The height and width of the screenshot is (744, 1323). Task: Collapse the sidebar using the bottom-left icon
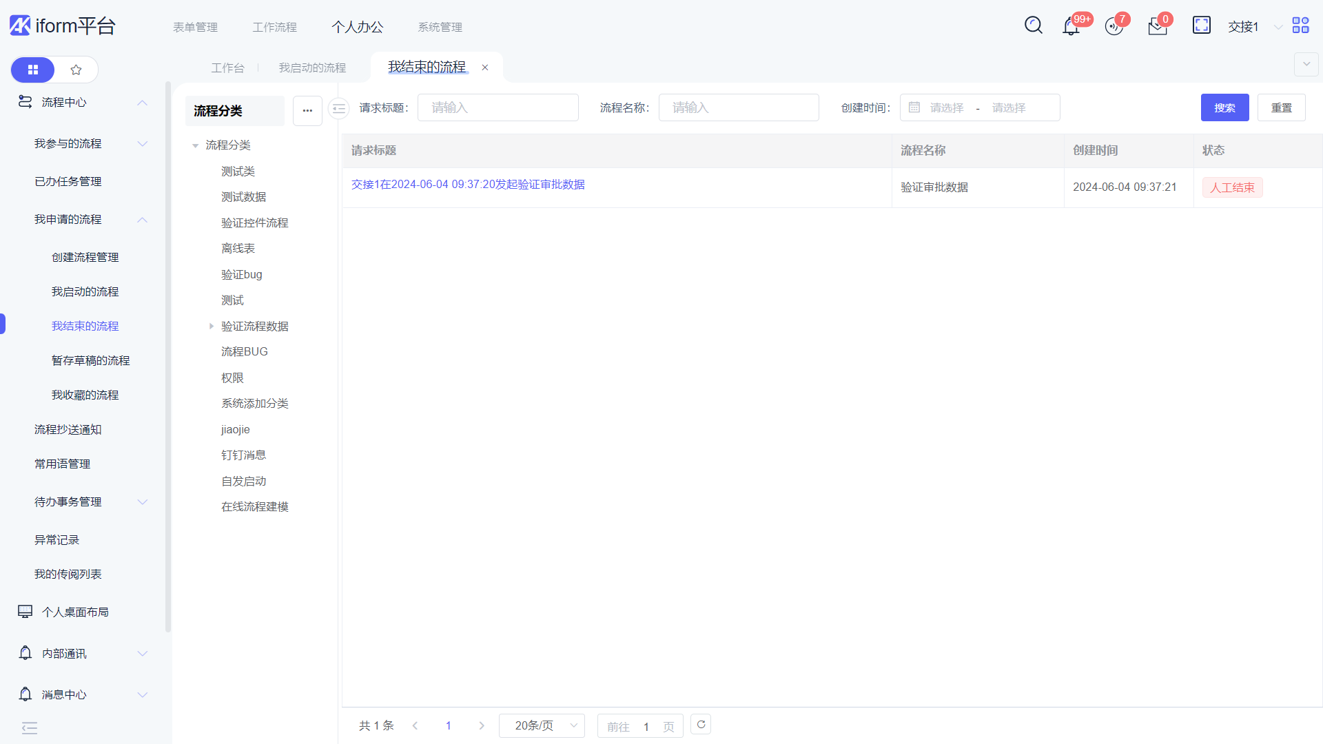30,728
